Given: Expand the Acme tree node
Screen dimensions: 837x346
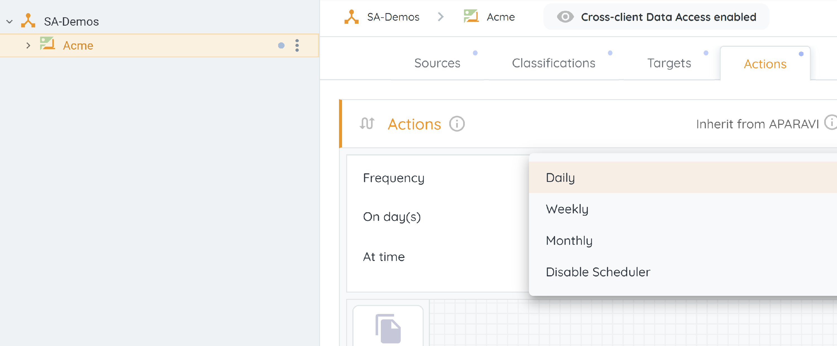Looking at the screenshot, I should point(28,45).
